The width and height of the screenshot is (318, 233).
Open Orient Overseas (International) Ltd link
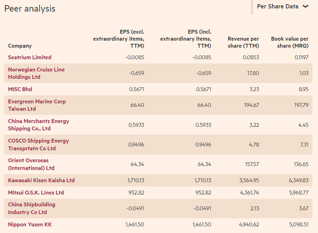(x=31, y=164)
